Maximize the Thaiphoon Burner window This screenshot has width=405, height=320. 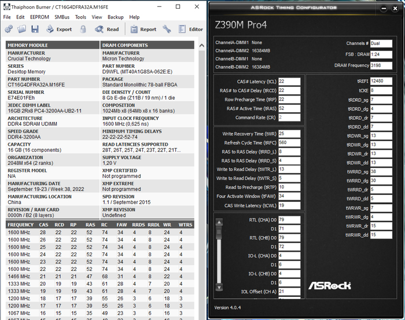pyautogui.click(x=178, y=7)
